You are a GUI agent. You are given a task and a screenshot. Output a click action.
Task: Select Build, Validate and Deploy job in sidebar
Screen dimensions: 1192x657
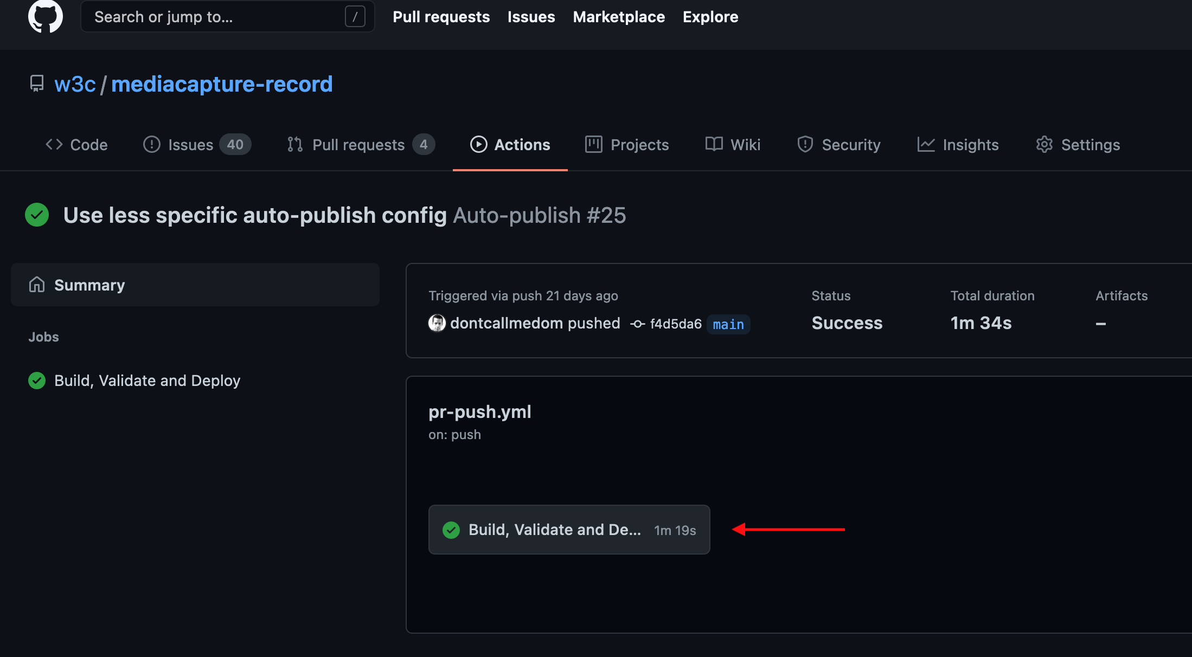[x=147, y=381]
